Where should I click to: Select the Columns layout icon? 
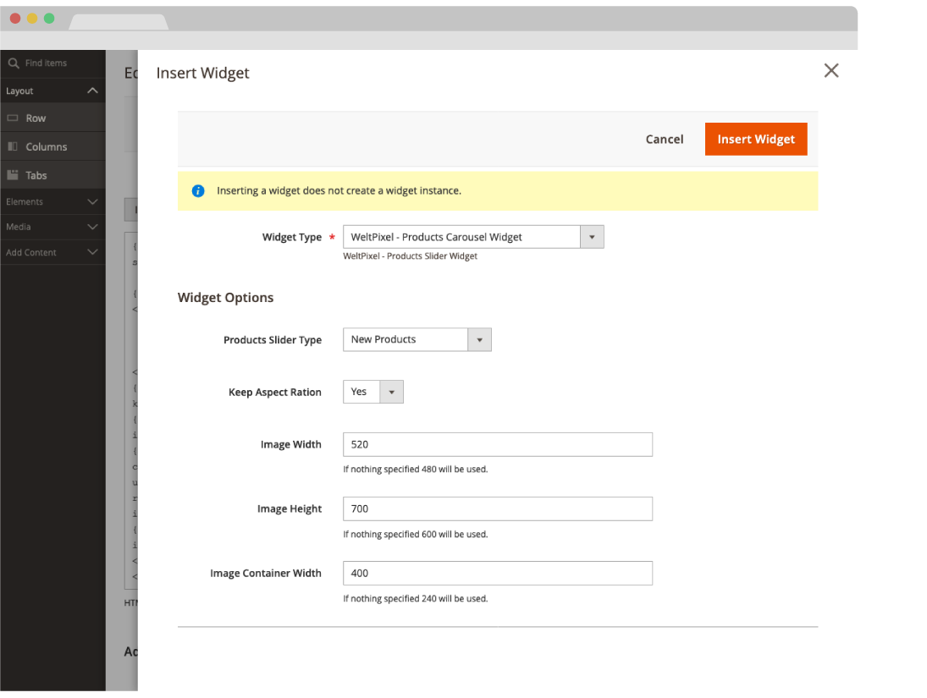coord(13,146)
